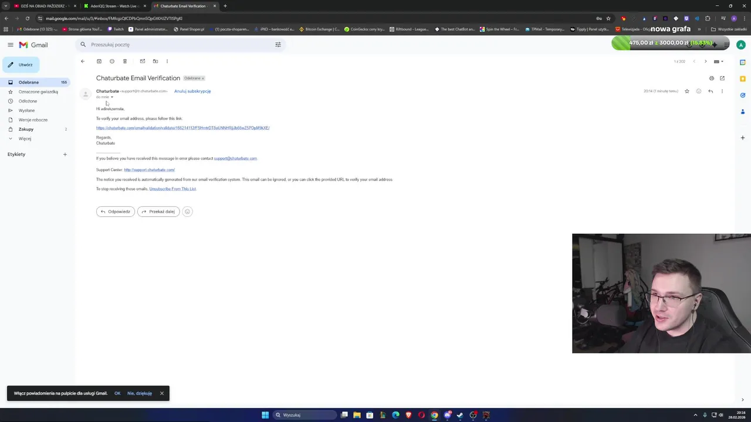
Task: Open the Twitch bookmark
Action: pyautogui.click(x=116, y=29)
